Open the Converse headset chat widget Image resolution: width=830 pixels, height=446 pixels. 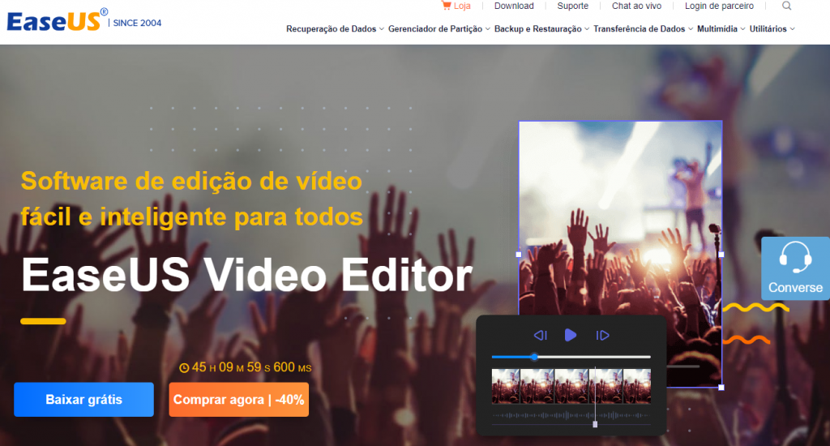pos(795,268)
